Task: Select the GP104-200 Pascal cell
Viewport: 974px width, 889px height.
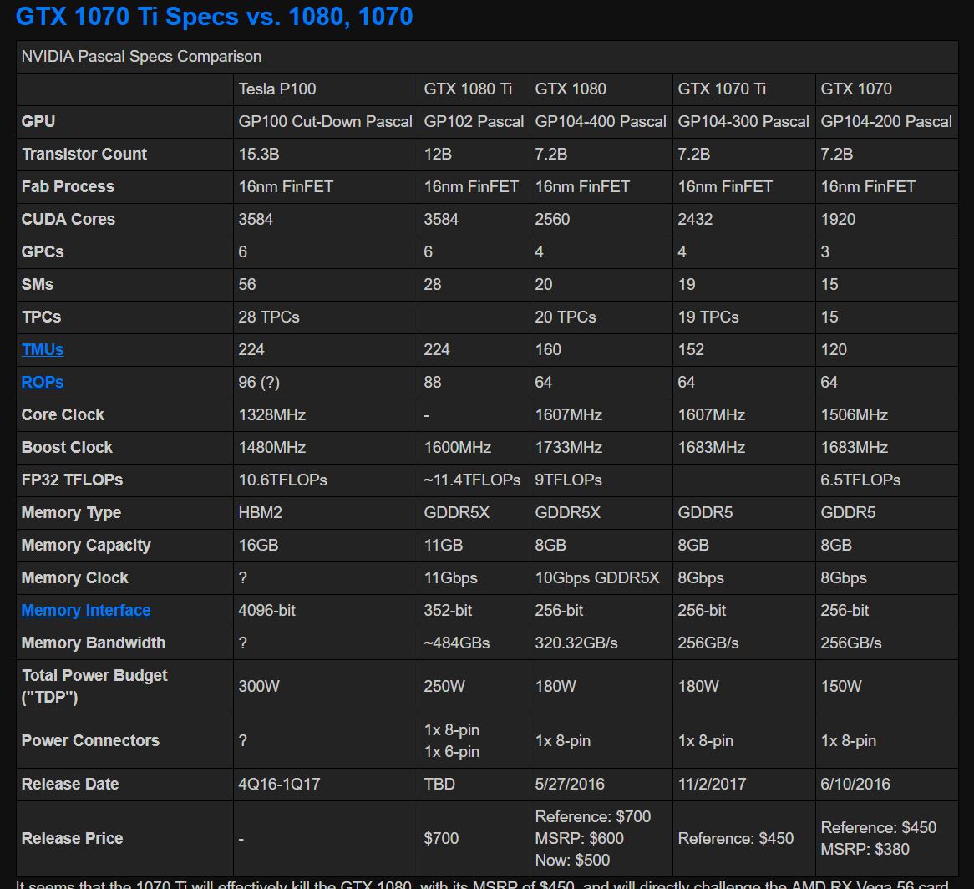Action: pyautogui.click(x=885, y=122)
